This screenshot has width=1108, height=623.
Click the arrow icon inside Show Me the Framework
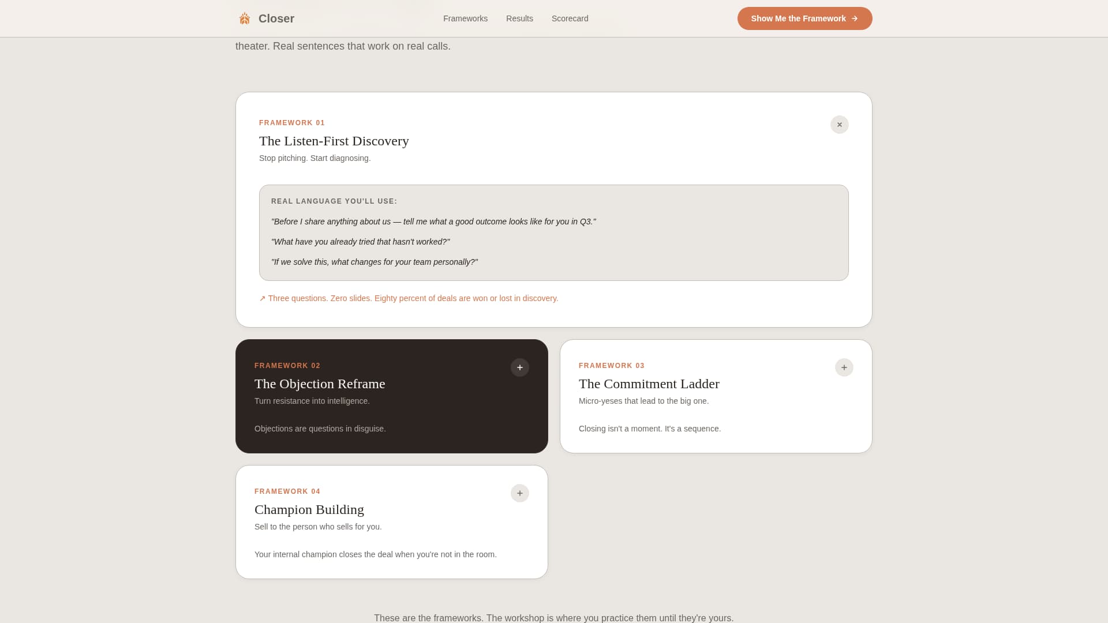(x=854, y=18)
